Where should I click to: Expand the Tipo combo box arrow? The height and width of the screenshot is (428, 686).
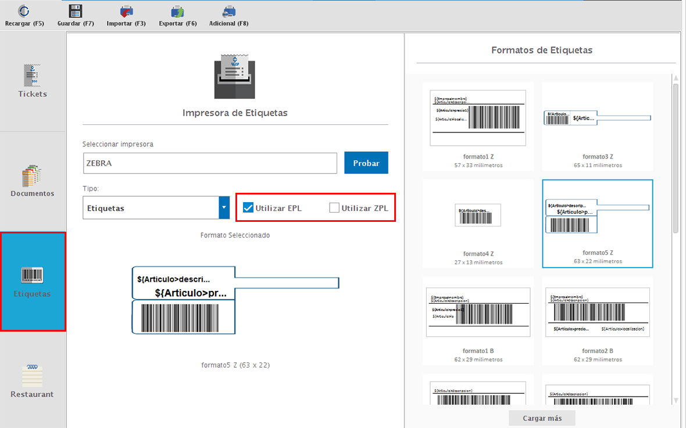tap(224, 208)
